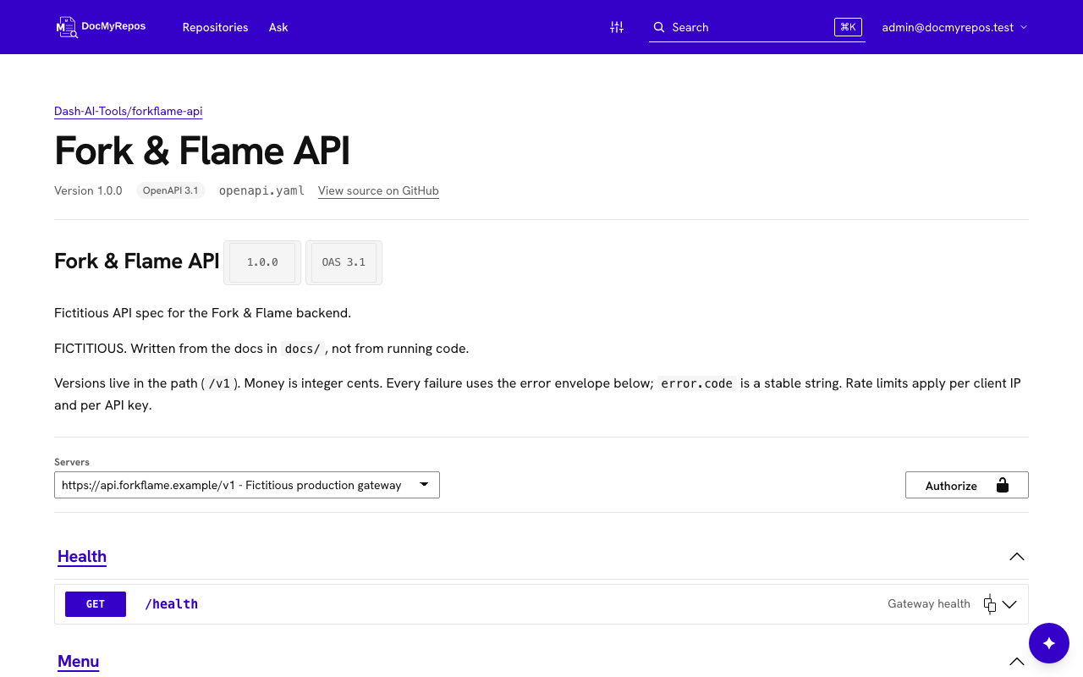Click the docs/ inline code
Image resolution: width=1083 pixels, height=677 pixels.
click(303, 349)
